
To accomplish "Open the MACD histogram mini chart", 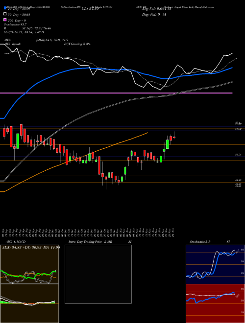I will pyautogui.click(x=29, y=303).
